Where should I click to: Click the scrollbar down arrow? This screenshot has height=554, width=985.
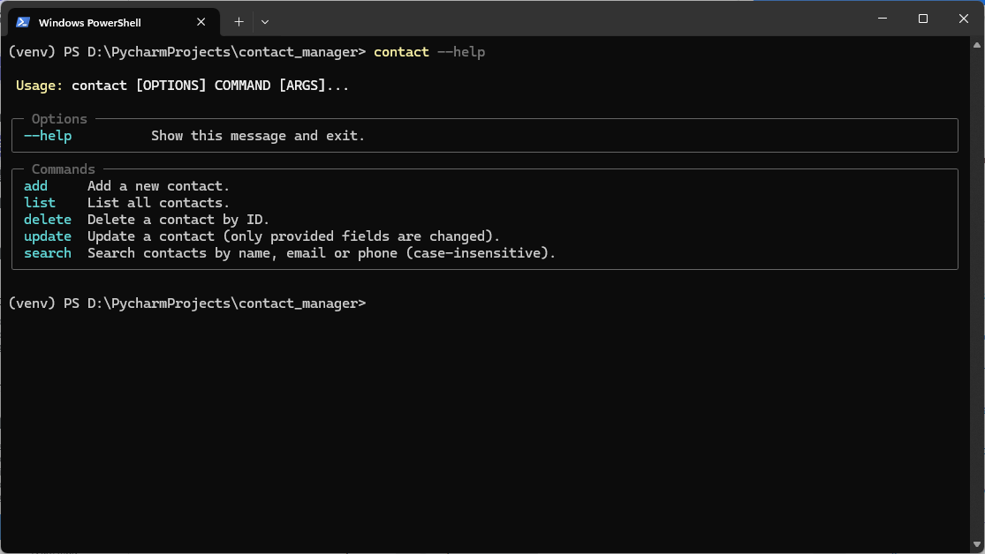977,544
